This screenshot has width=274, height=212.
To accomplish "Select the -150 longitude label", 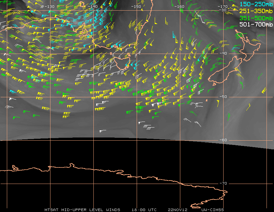I will (x=136, y=7).
